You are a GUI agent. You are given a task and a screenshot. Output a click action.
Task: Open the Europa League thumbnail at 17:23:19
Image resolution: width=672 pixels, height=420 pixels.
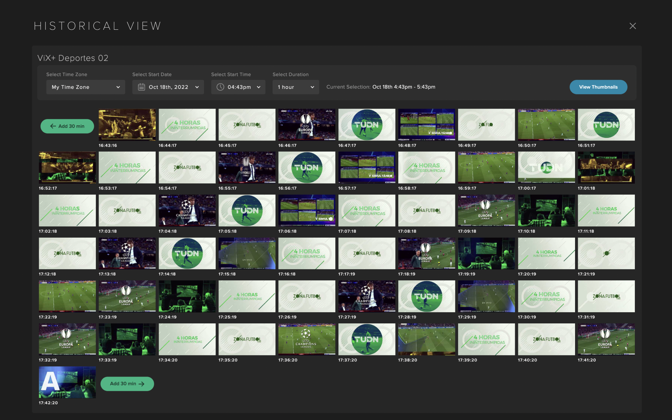(127, 296)
